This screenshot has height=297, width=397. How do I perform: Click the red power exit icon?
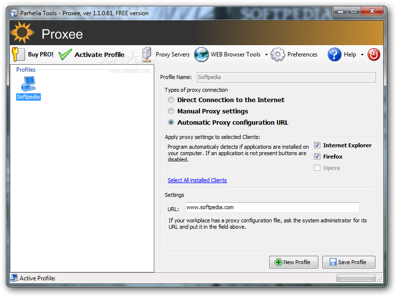point(374,54)
